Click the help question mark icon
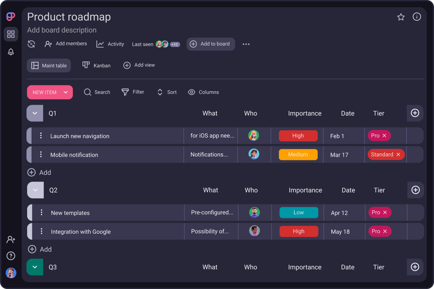This screenshot has height=289, width=434. (11, 256)
